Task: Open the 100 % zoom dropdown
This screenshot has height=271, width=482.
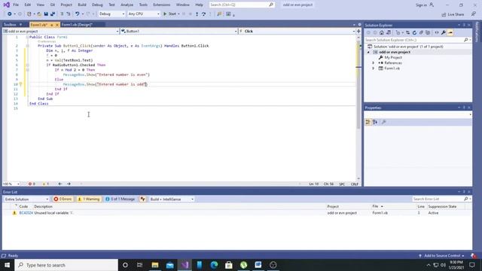Action: point(11,184)
